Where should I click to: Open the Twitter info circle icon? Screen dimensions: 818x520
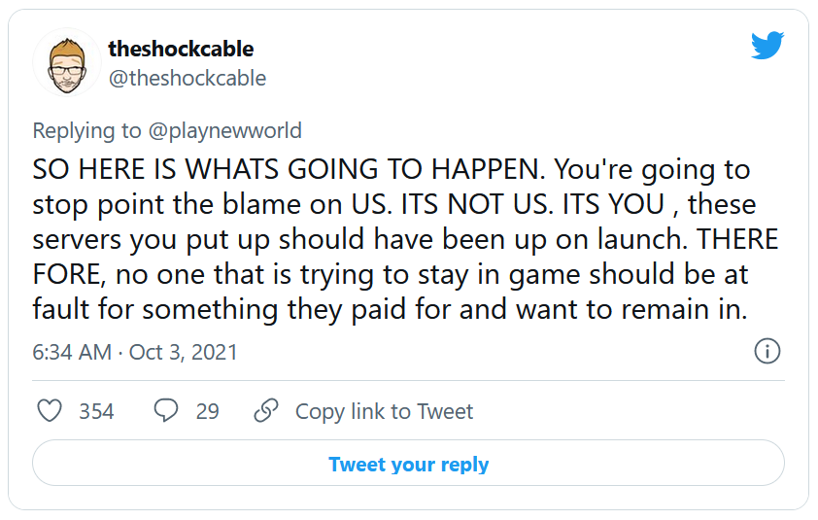(767, 351)
